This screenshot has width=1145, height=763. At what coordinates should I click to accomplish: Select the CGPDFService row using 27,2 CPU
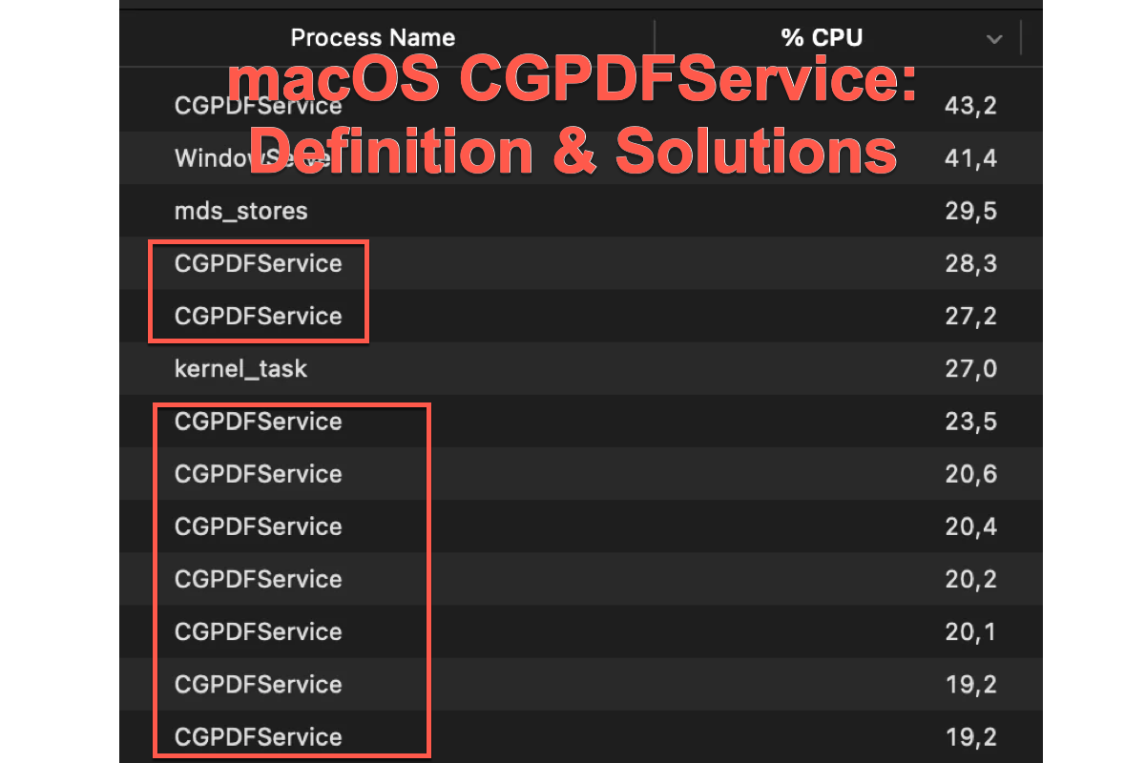(581, 316)
